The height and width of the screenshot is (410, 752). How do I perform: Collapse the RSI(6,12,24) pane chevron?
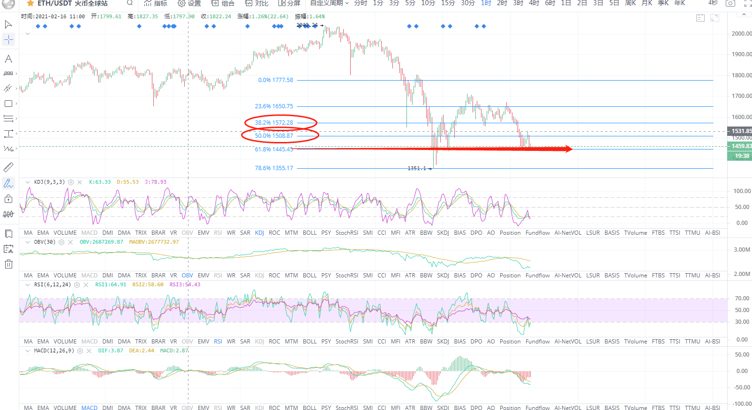[28, 285]
